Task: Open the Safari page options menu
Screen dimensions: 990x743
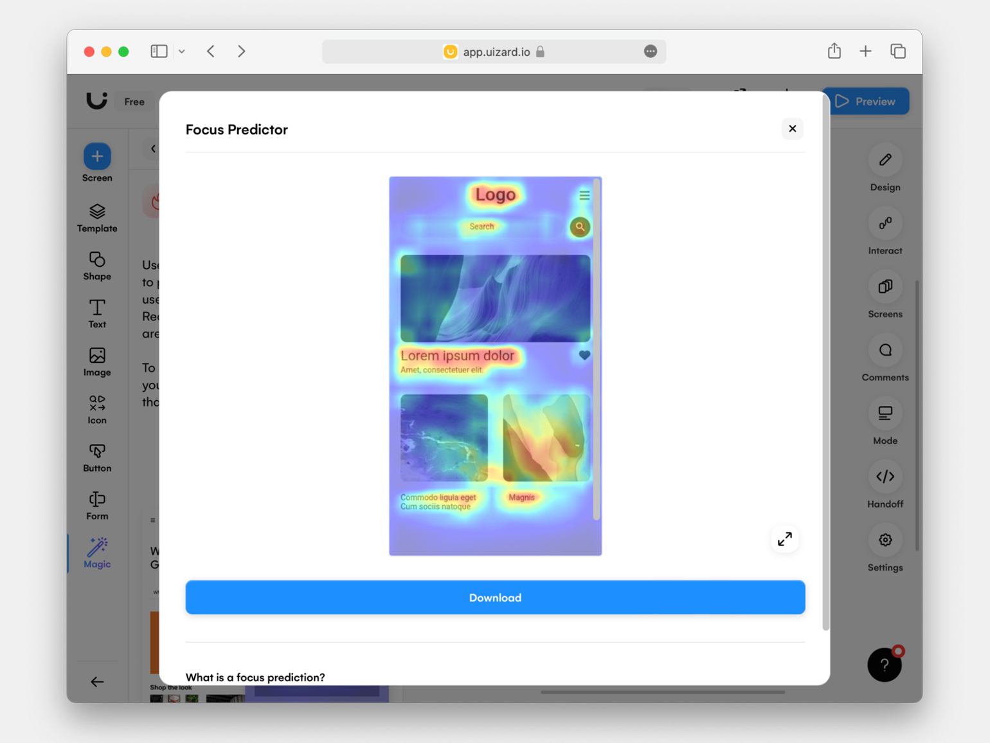Action: (x=651, y=51)
